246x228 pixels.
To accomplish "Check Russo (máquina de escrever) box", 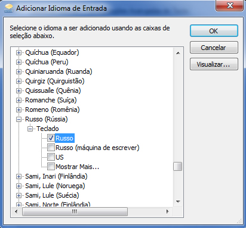I will click(51, 148).
